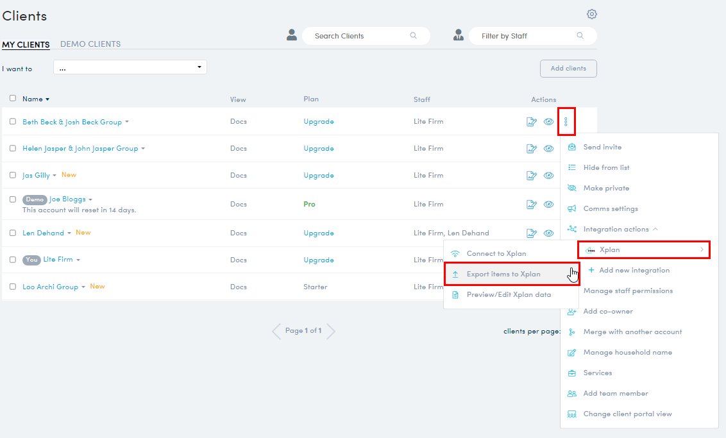Viewport: 726px width, 438px height.
Task: Select the Loo Archi Group checkbox
Action: coord(13,287)
